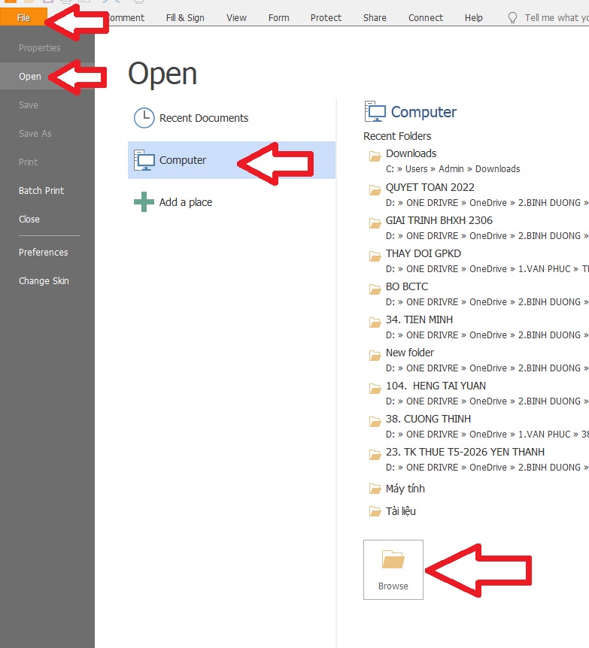Choose Save As in the sidebar
Image resolution: width=589 pixels, height=648 pixels.
pyautogui.click(x=35, y=134)
